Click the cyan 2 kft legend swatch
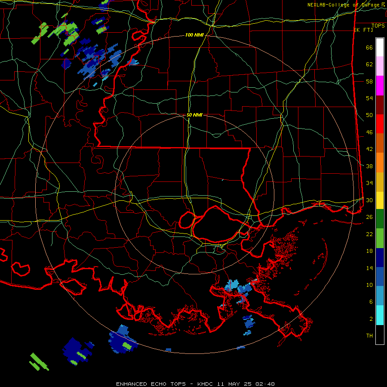Screen dimensions: 387x387 point(380,315)
